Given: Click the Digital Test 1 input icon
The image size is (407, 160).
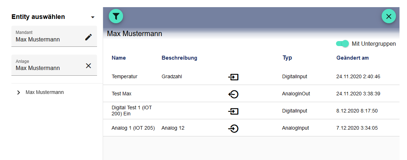Looking at the screenshot, I should tap(233, 111).
